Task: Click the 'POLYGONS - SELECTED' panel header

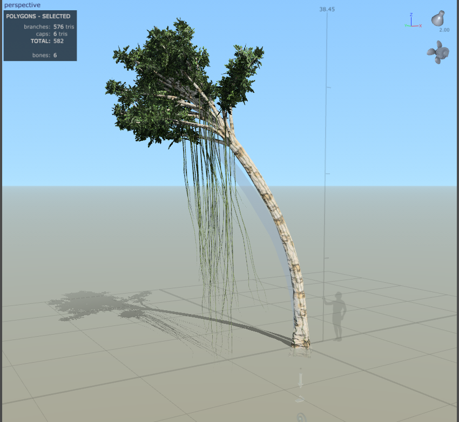Action: 38,16
